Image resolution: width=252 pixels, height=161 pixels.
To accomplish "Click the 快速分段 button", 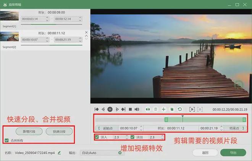I will pos(59,131).
